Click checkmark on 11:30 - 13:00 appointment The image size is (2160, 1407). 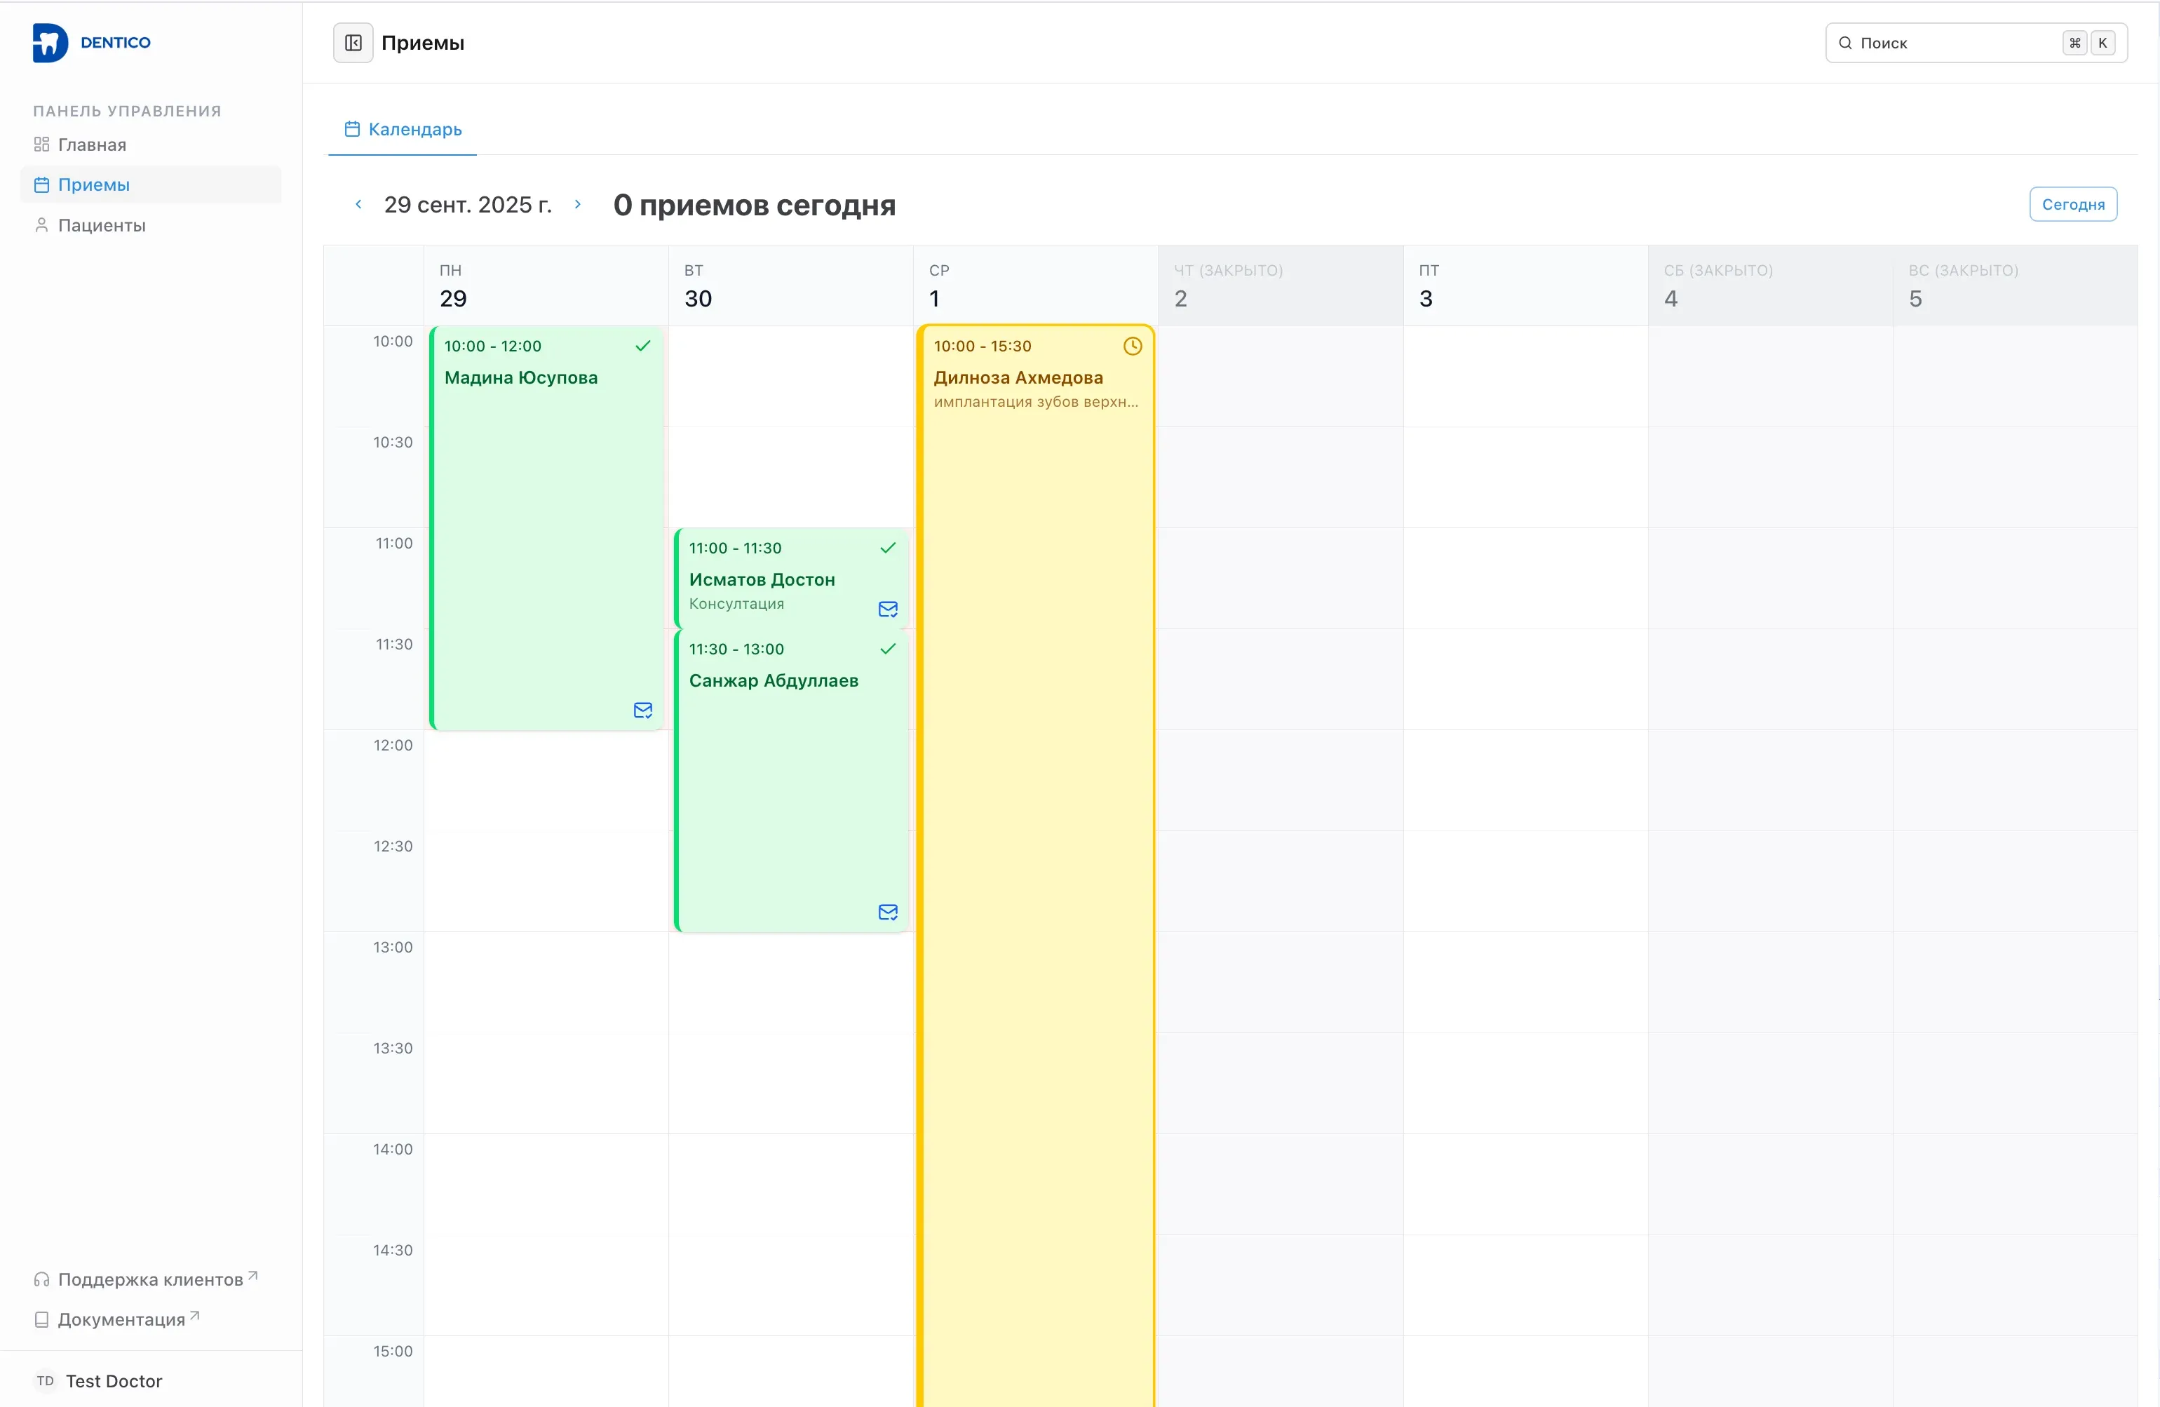[x=888, y=649]
